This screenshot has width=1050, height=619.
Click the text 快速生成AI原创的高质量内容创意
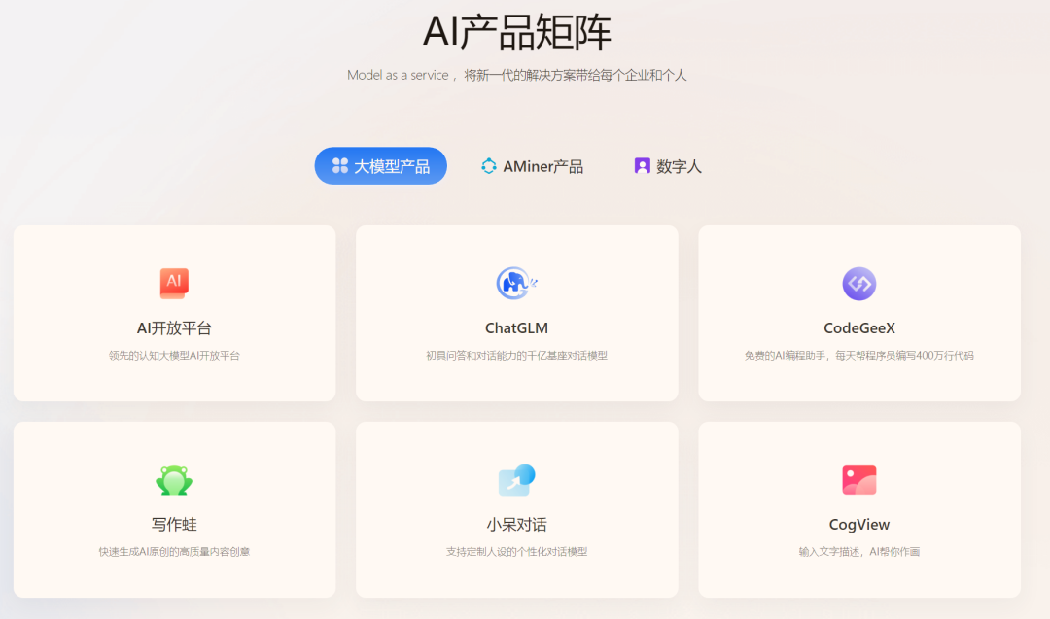point(174,551)
